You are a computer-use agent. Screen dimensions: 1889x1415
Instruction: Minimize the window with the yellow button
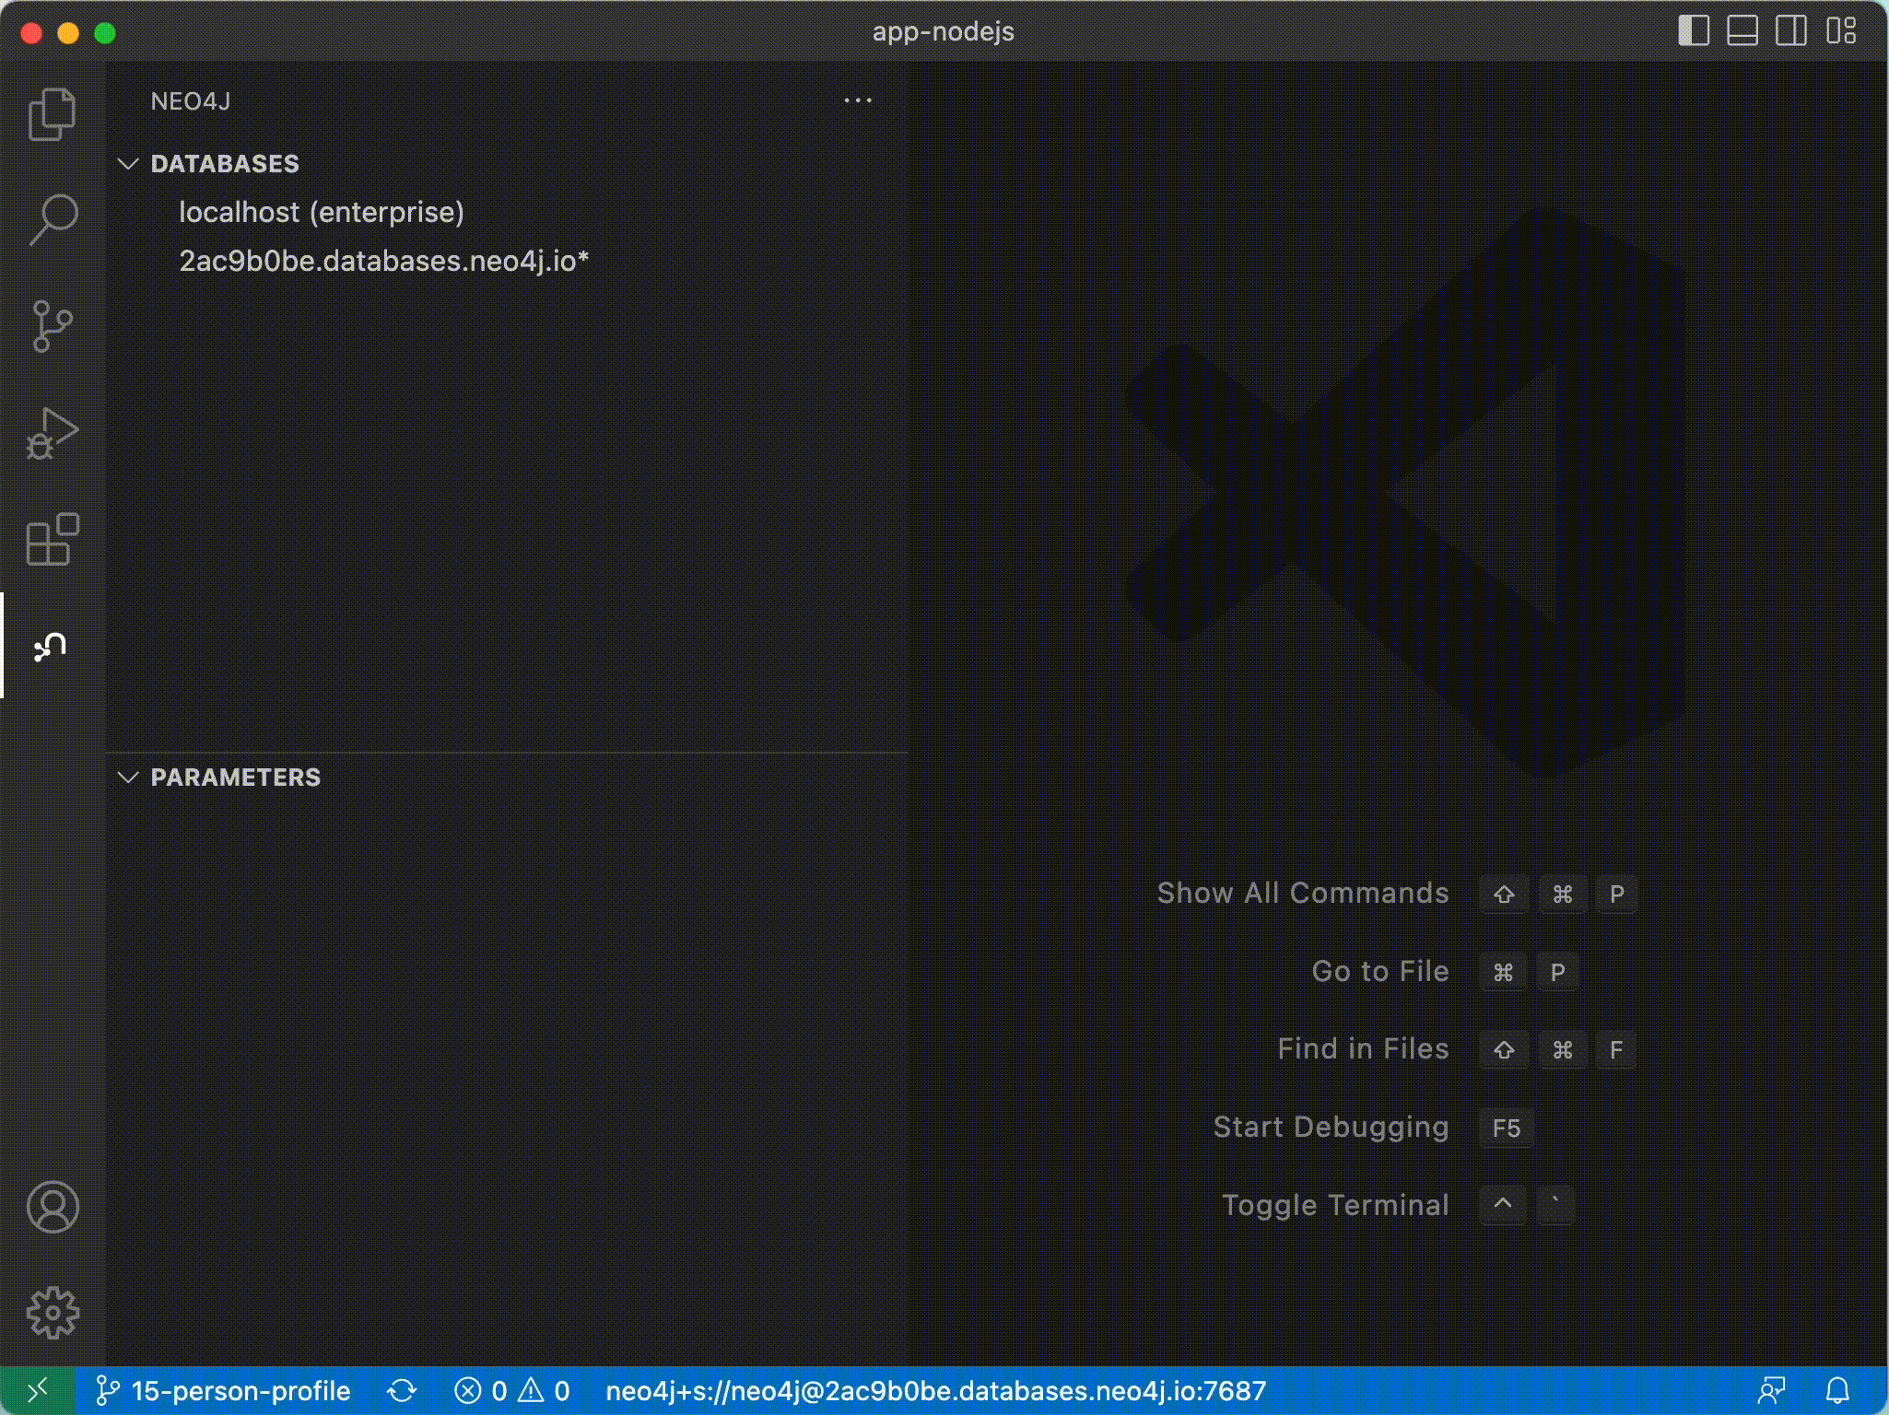tap(68, 33)
